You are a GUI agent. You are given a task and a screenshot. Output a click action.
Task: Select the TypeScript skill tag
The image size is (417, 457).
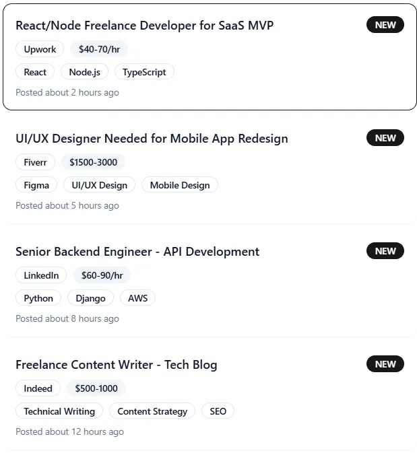point(144,72)
